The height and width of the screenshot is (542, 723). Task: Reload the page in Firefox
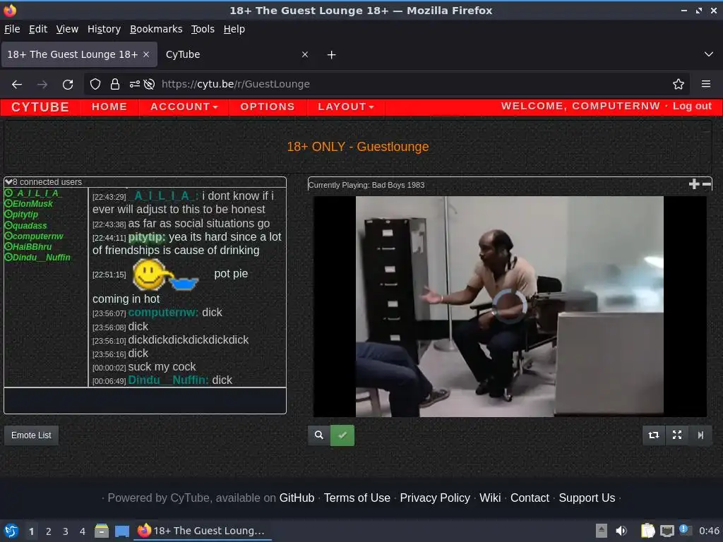(x=68, y=85)
